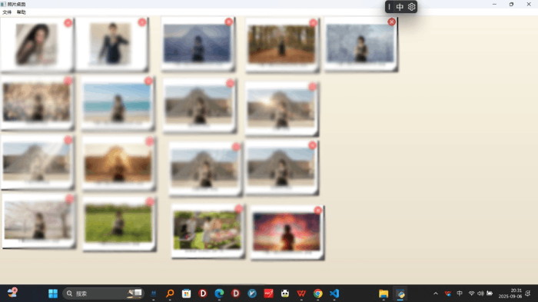Click the red bird icon in system tray
The height and width of the screenshot is (302, 538).
click(x=448, y=294)
